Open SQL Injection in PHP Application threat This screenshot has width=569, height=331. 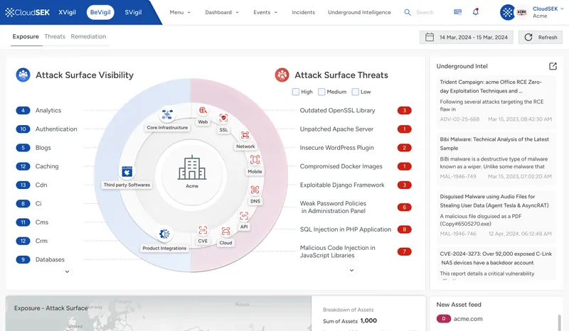point(346,229)
